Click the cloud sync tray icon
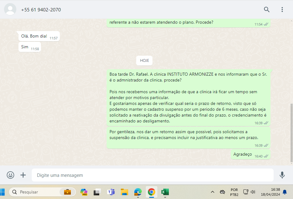293x199 pixels. point(222,192)
